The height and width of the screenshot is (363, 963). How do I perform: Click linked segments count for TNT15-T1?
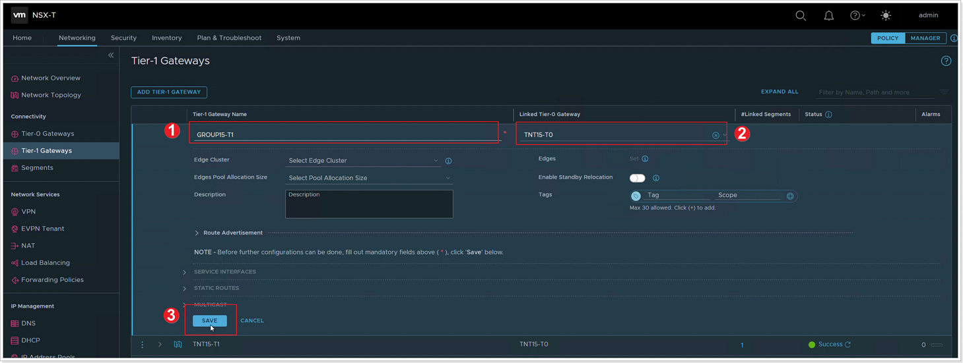[742, 345]
